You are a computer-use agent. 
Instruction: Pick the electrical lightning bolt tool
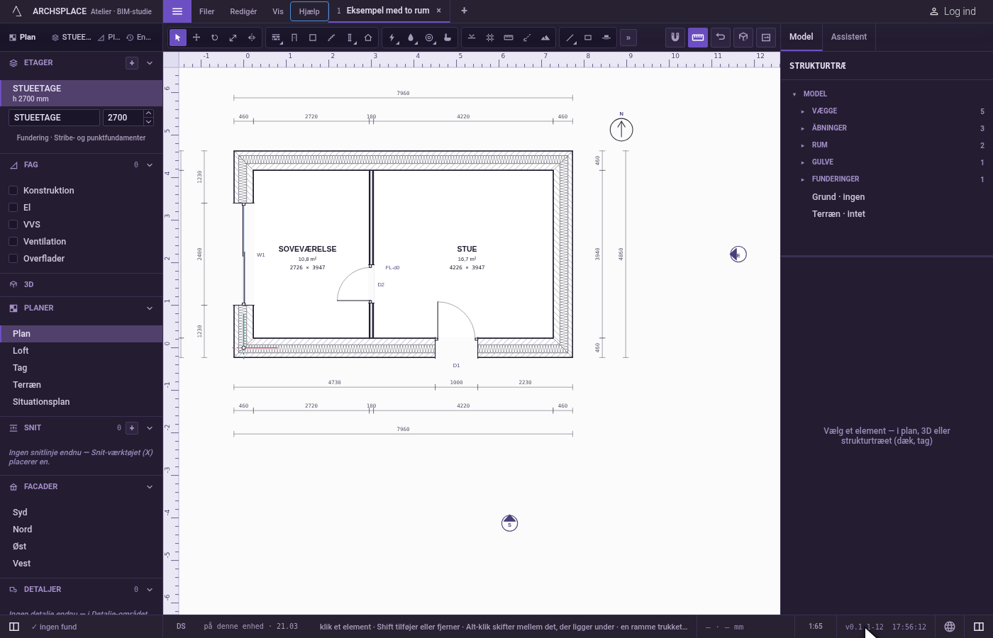coord(392,38)
